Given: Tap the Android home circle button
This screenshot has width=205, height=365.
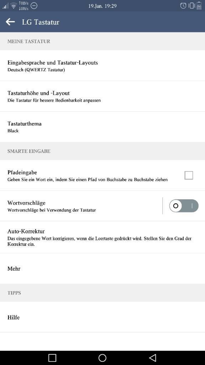Looking at the screenshot, I should 102,358.
